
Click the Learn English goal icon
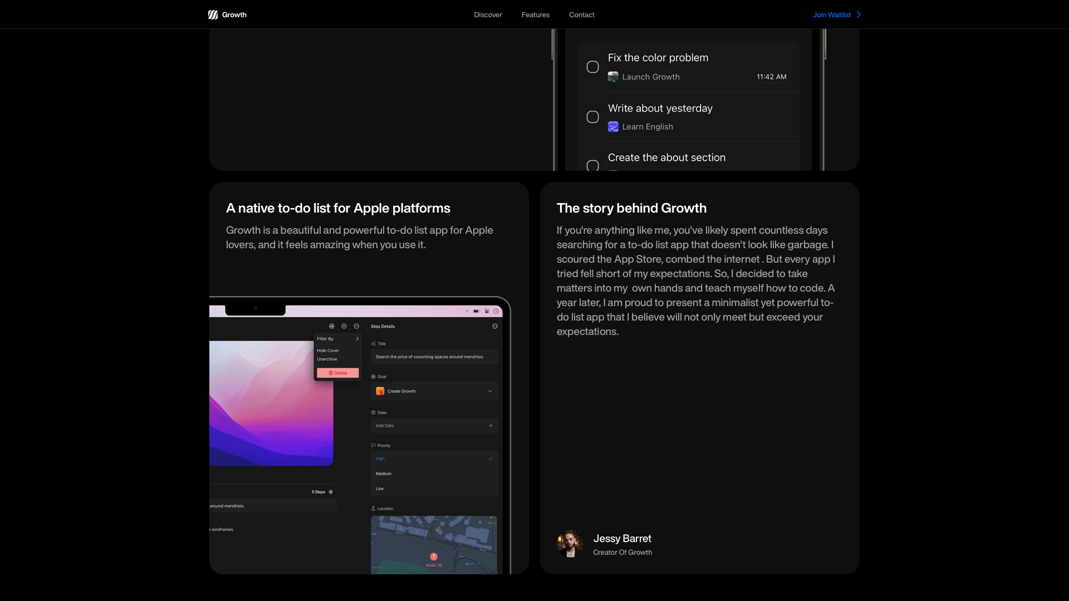[x=613, y=127]
